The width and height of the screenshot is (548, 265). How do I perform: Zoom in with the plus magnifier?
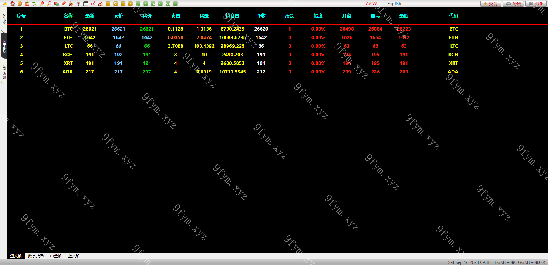click(42, 4)
